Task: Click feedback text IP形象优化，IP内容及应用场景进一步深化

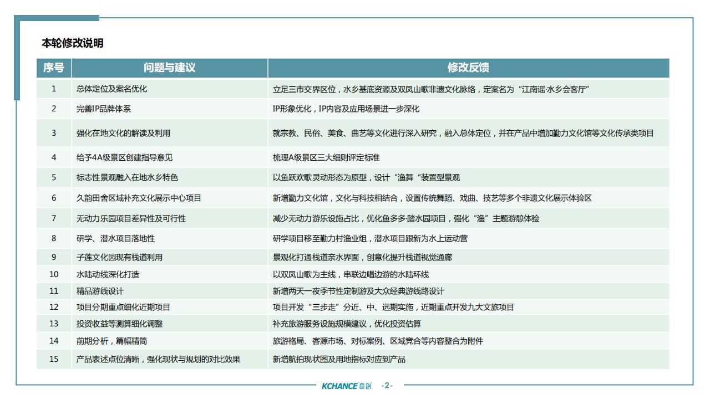Action: click(x=346, y=109)
